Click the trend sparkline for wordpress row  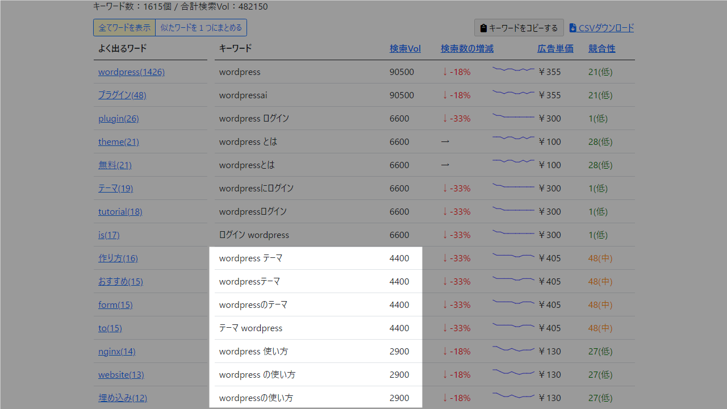tap(513, 69)
